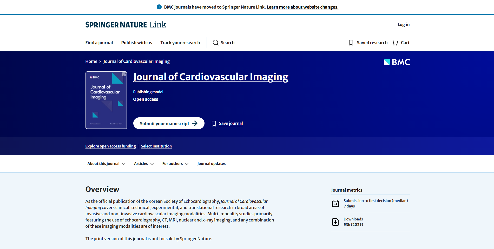
Task: Click the Select institution link
Action: pos(156,146)
